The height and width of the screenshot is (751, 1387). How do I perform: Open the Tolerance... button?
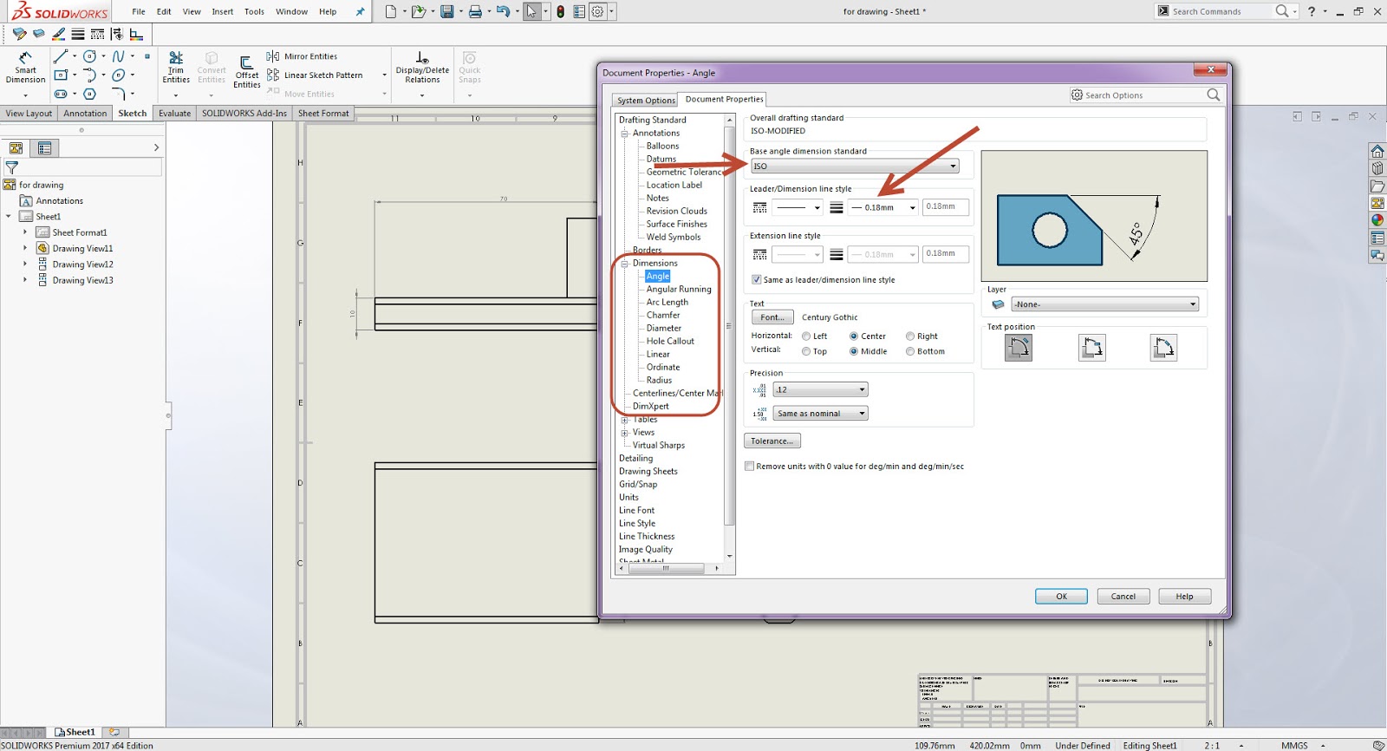[772, 441]
